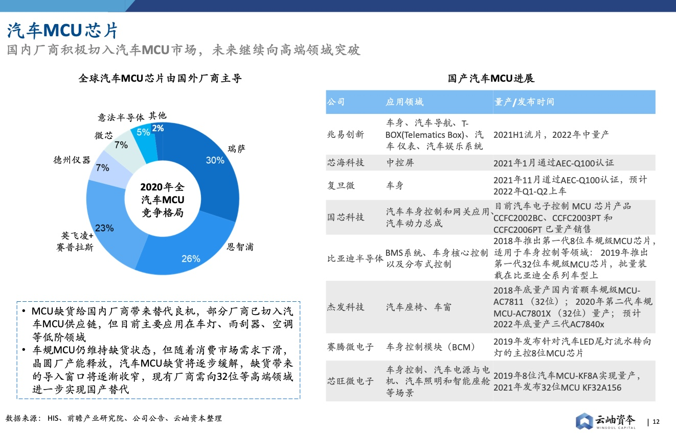Click the Winsoul Capital logo icon

click(583, 421)
